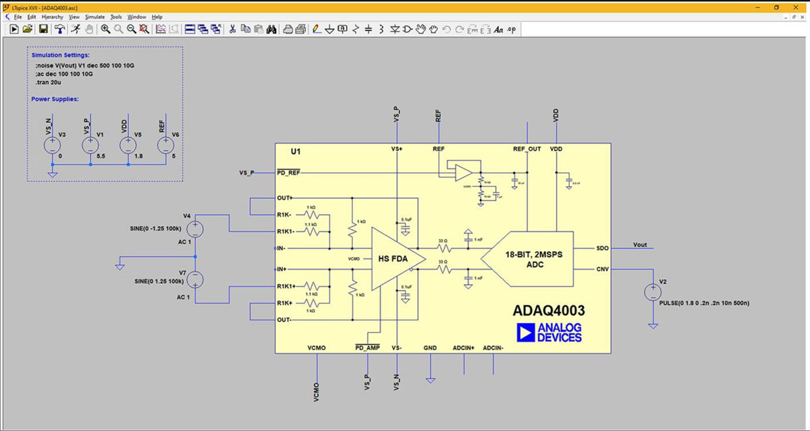
Task: Open the Simulate menu
Action: 94,16
